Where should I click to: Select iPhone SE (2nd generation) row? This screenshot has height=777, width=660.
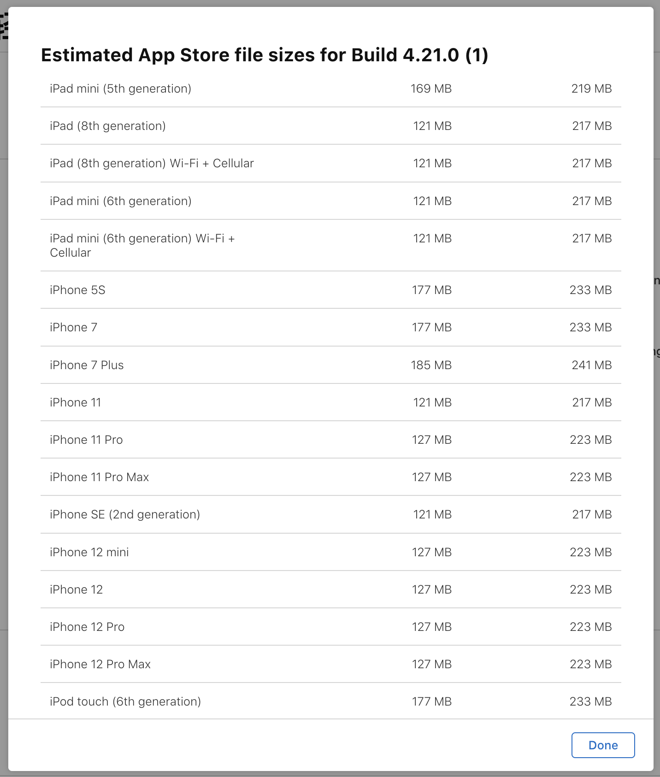124,514
